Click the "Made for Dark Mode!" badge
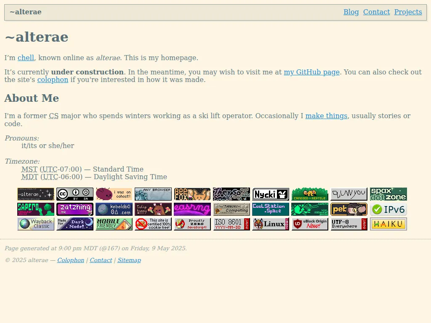Screen dimensions: 431x323 75,224
